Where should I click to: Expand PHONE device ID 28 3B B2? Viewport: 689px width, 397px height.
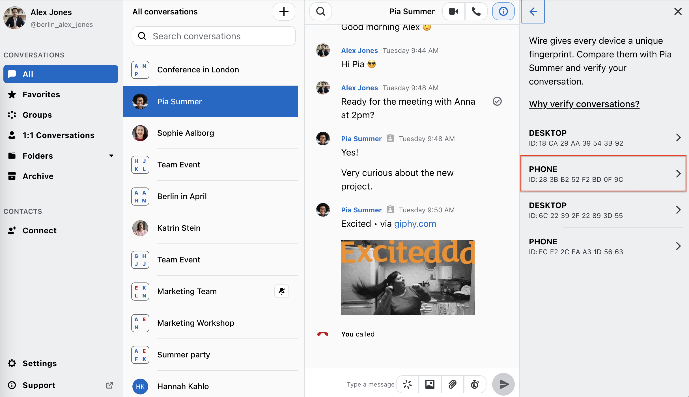pos(603,174)
